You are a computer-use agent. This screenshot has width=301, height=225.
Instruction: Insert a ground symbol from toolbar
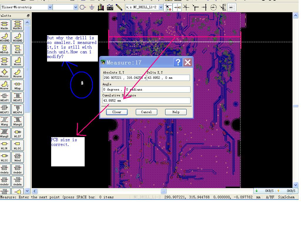tap(92, 7)
